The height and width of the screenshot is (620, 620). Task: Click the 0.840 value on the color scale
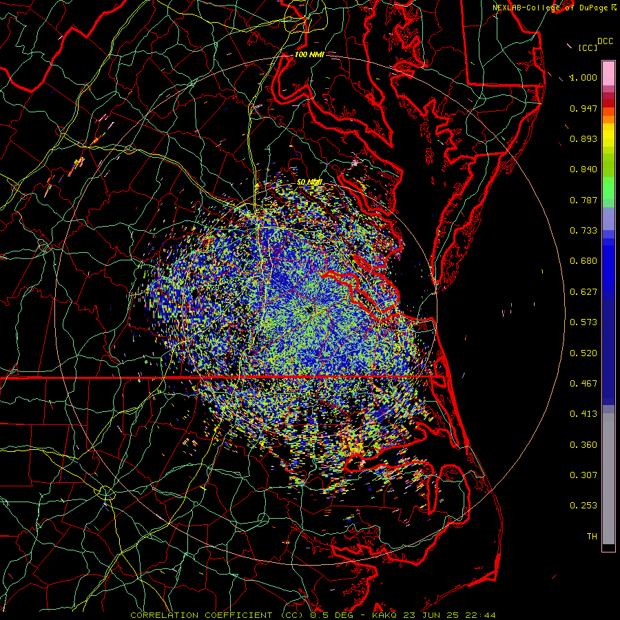pos(583,169)
